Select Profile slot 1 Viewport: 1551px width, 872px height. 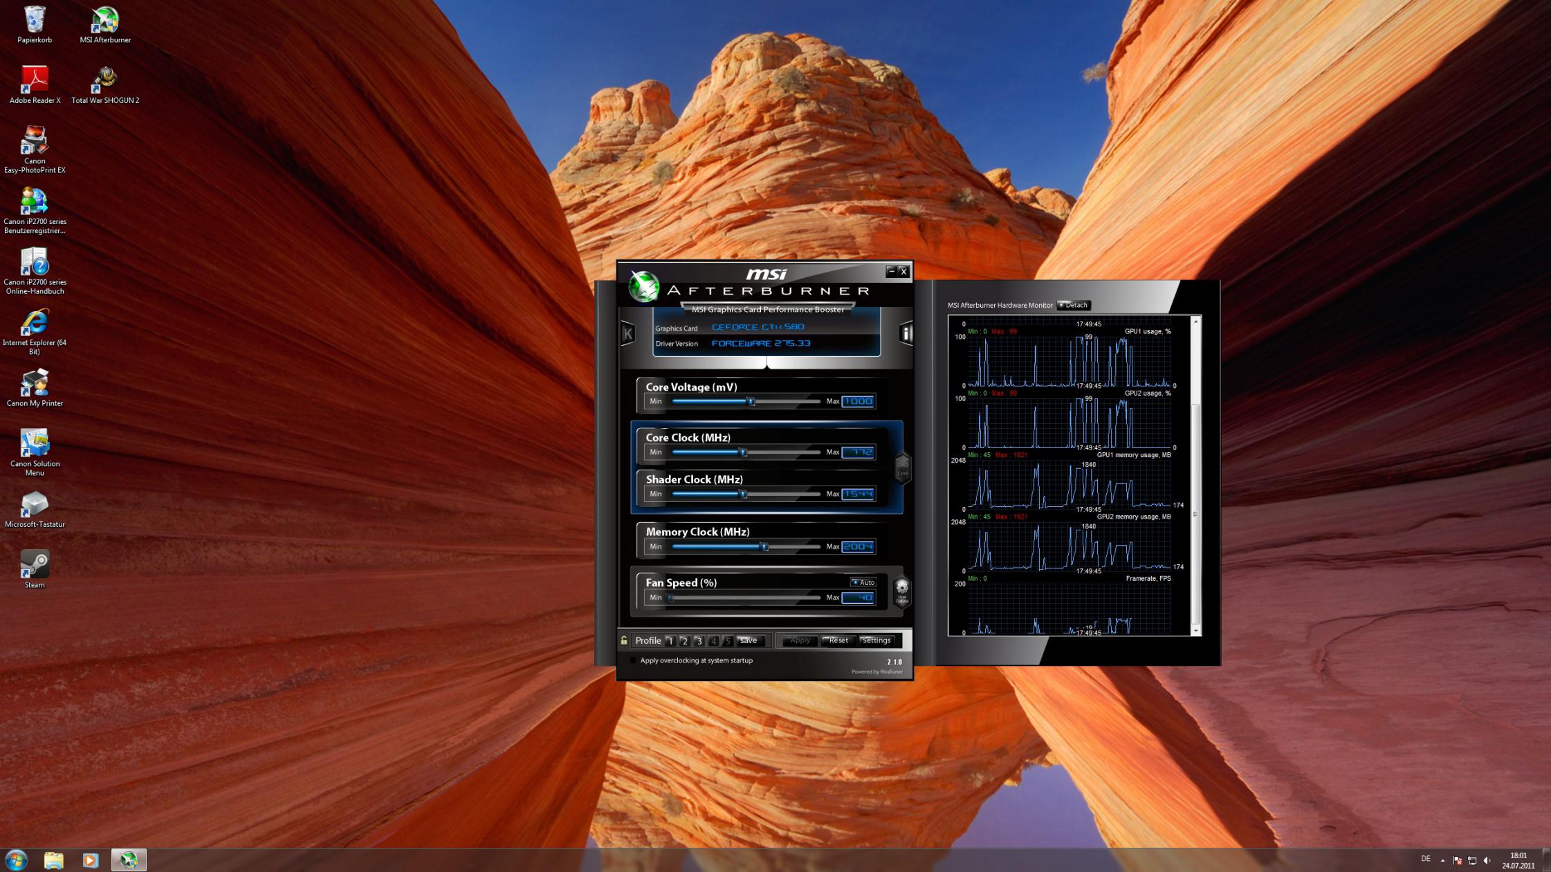[670, 641]
